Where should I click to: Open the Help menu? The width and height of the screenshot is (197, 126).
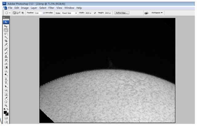click(x=79, y=7)
